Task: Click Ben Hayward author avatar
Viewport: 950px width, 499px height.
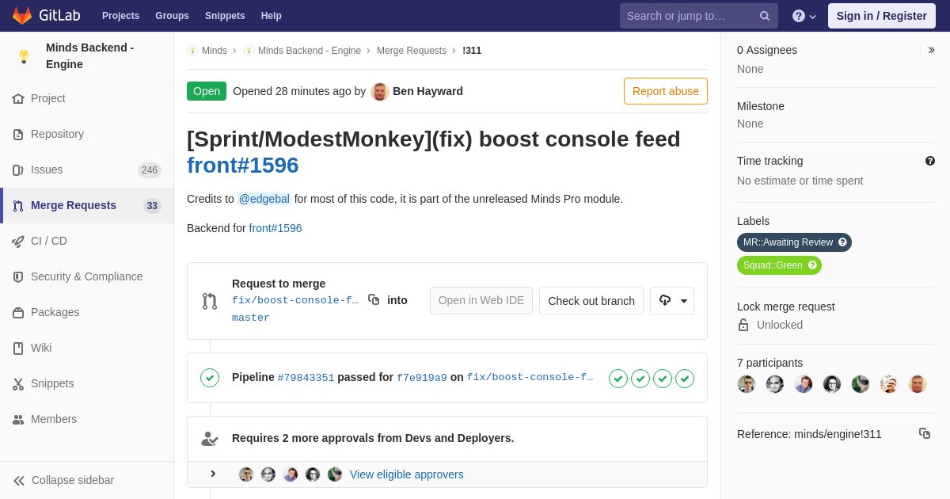Action: 380,91
